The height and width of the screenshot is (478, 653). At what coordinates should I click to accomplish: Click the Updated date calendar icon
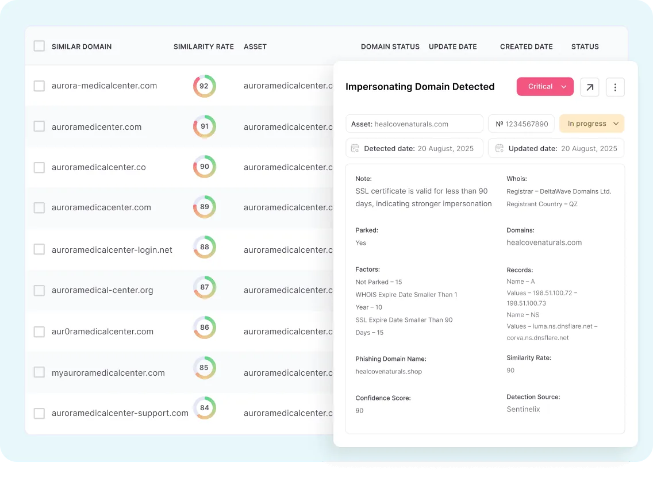pyautogui.click(x=499, y=148)
